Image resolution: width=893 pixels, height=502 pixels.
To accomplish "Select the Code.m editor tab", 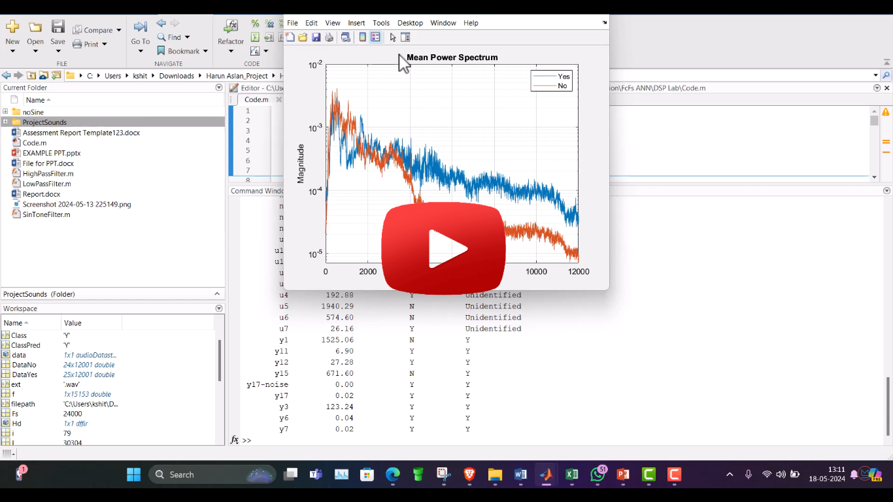I will [x=256, y=99].
